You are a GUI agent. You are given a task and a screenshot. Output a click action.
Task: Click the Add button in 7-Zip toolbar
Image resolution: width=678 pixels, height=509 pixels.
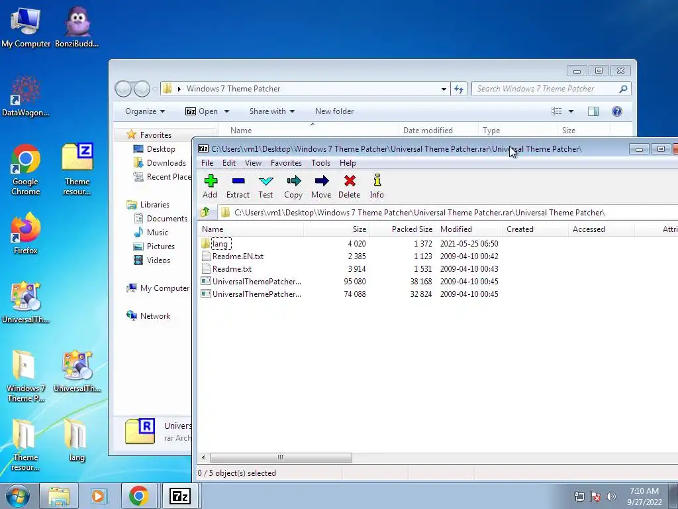(x=211, y=186)
